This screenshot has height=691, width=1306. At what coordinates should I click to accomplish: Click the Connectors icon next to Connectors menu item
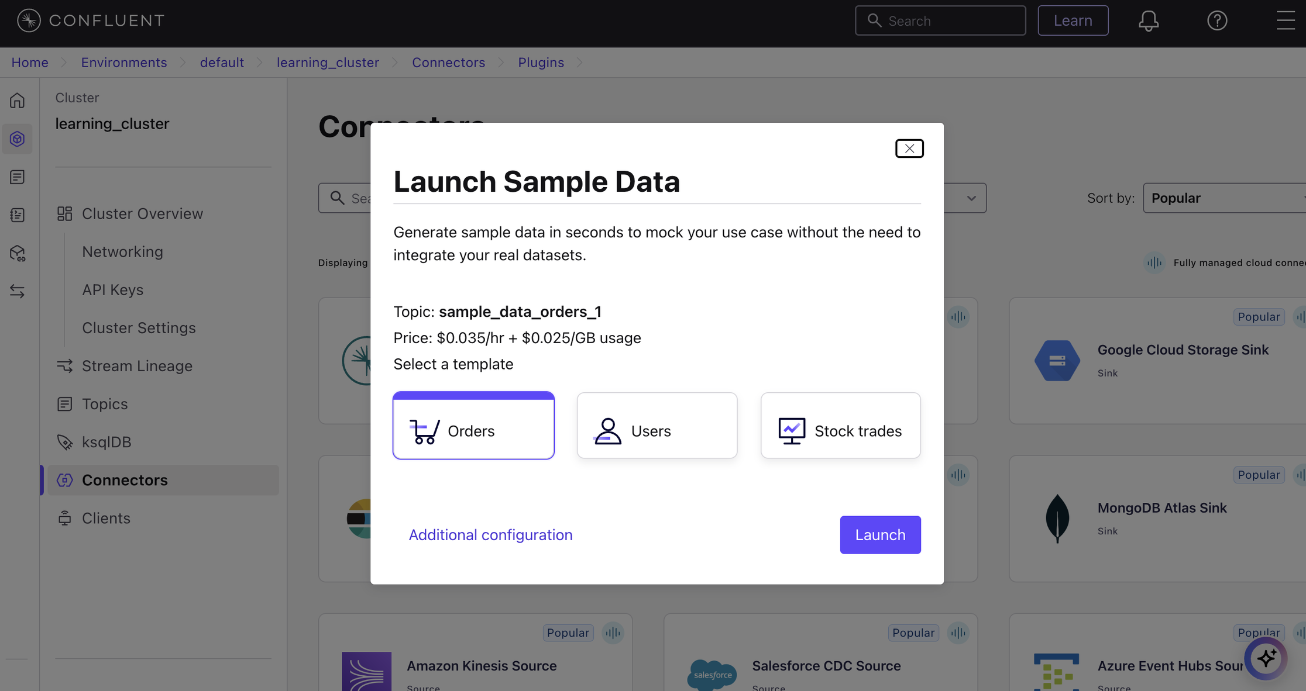pos(64,479)
